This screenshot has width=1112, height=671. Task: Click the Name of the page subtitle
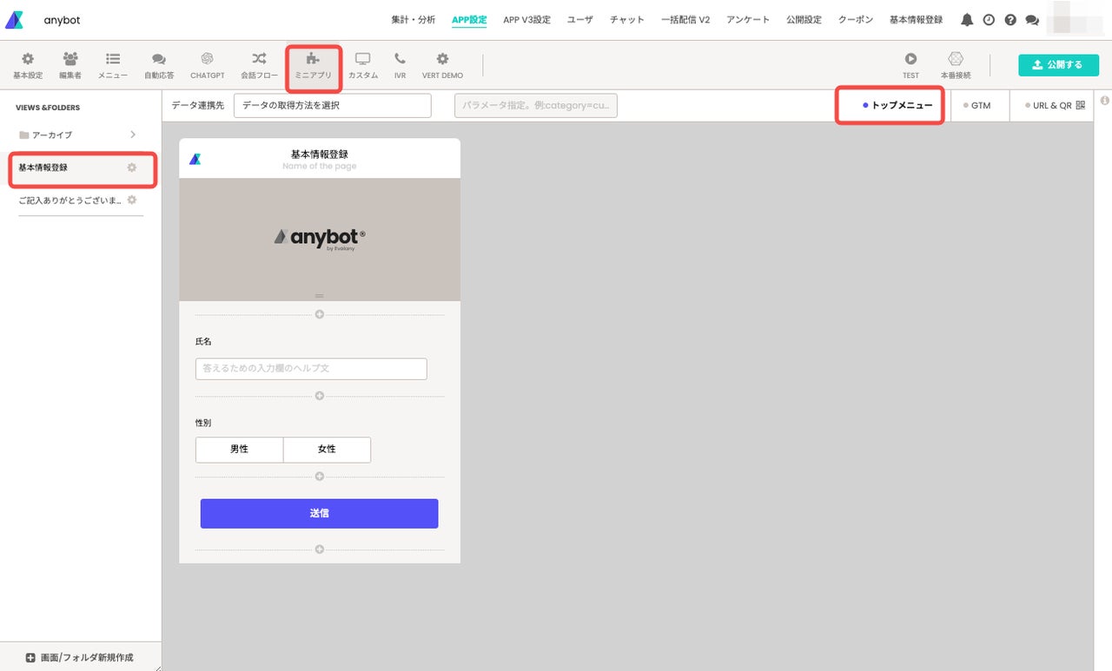pos(320,166)
